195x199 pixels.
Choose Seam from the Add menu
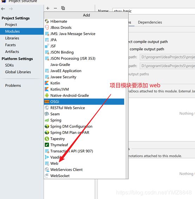(x=84, y=114)
